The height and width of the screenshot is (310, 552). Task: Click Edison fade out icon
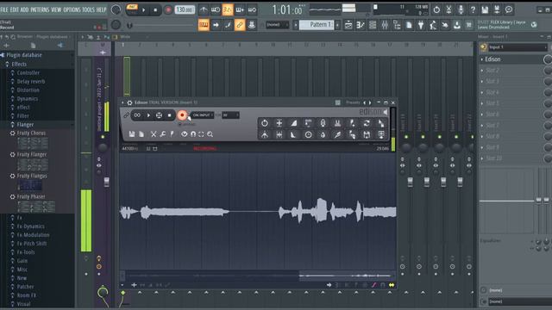[x=293, y=135]
